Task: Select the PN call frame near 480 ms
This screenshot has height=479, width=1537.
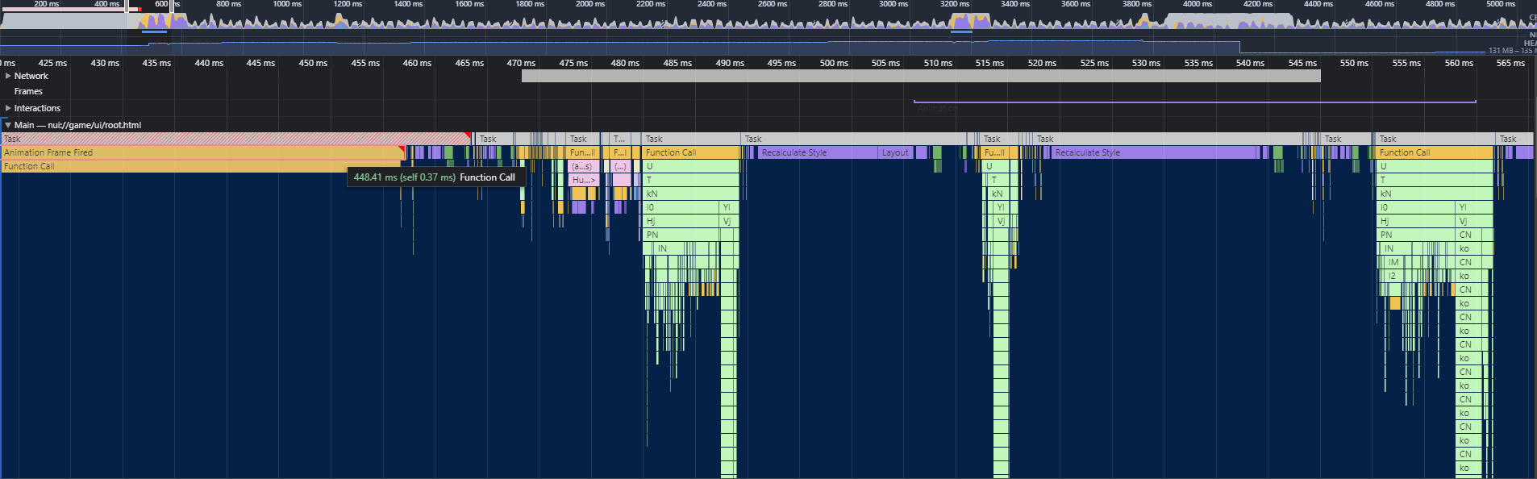Action: [681, 235]
